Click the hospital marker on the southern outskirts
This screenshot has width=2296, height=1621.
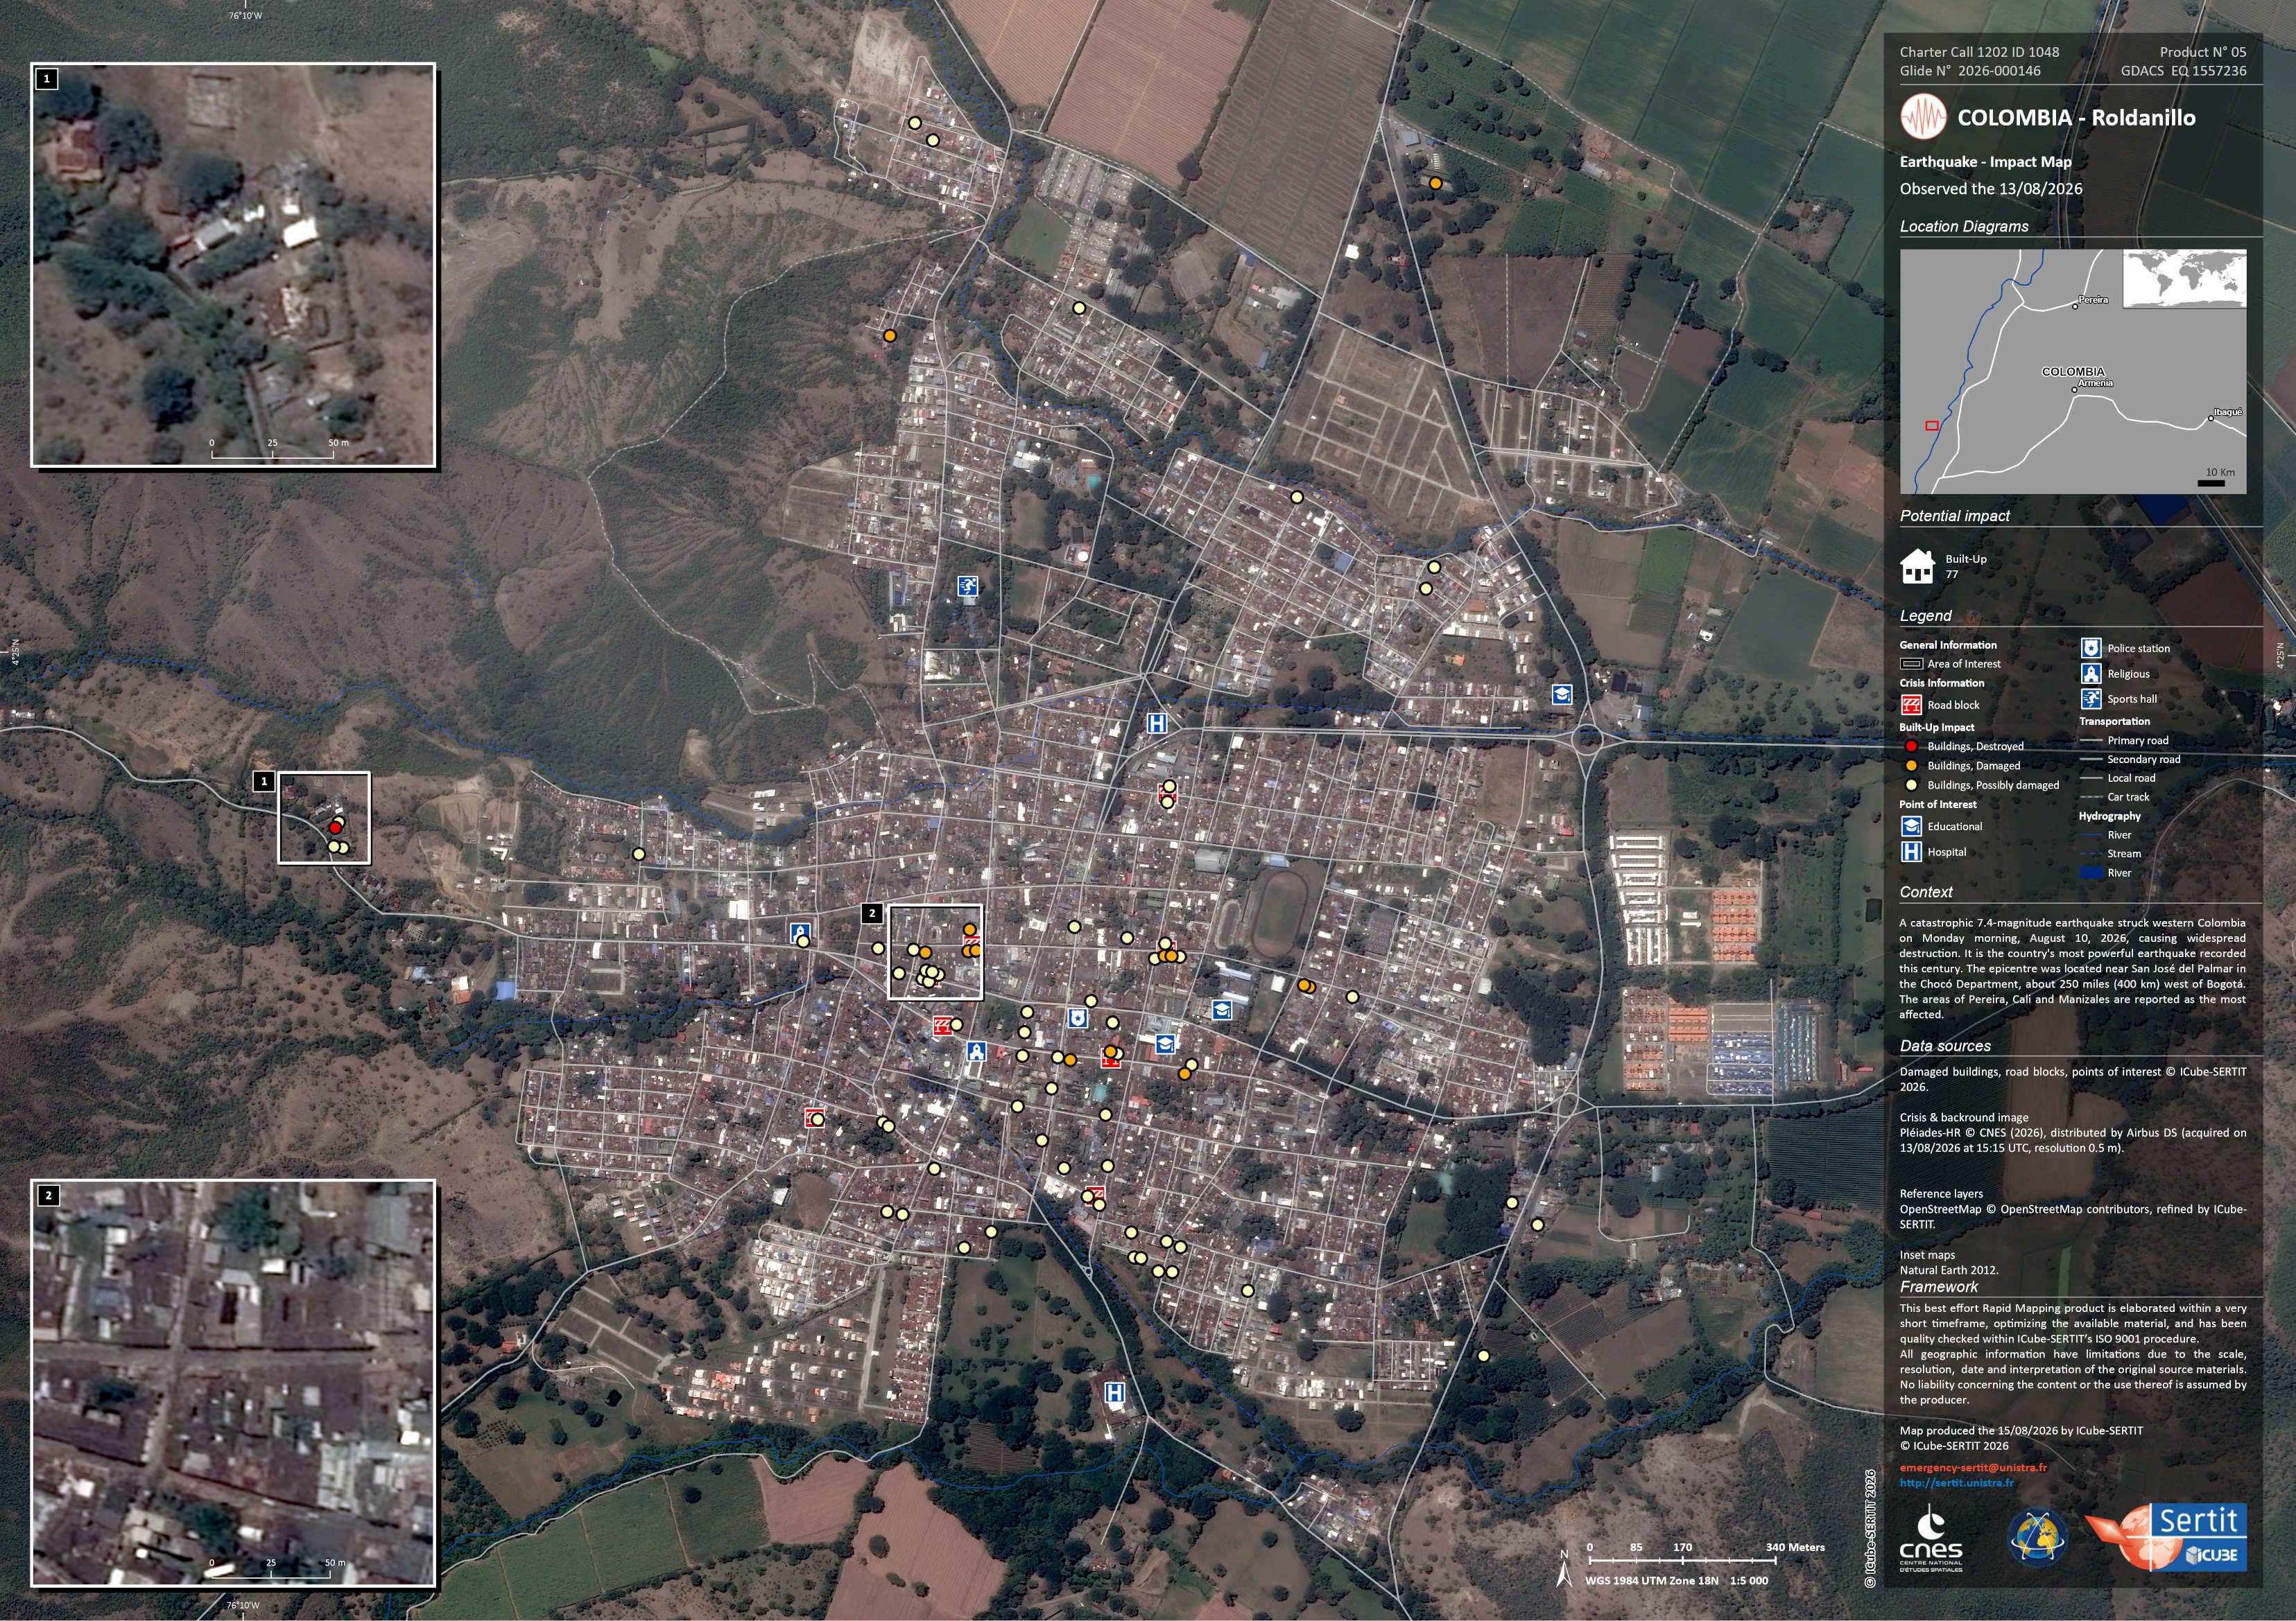tap(1114, 1392)
